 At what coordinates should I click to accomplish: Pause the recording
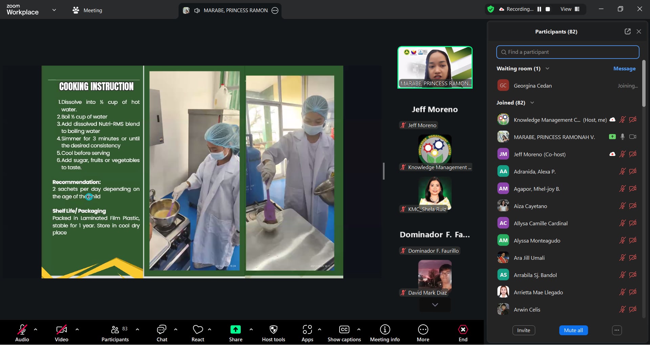[539, 9]
